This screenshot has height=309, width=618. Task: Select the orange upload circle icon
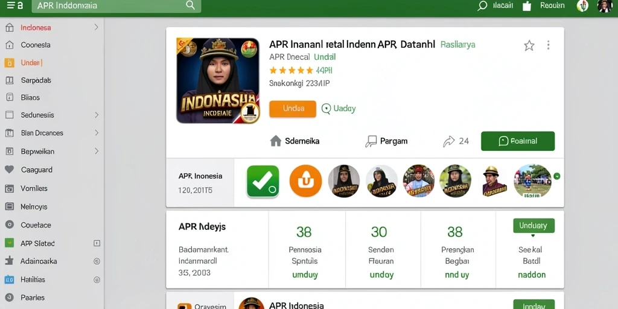(305, 181)
